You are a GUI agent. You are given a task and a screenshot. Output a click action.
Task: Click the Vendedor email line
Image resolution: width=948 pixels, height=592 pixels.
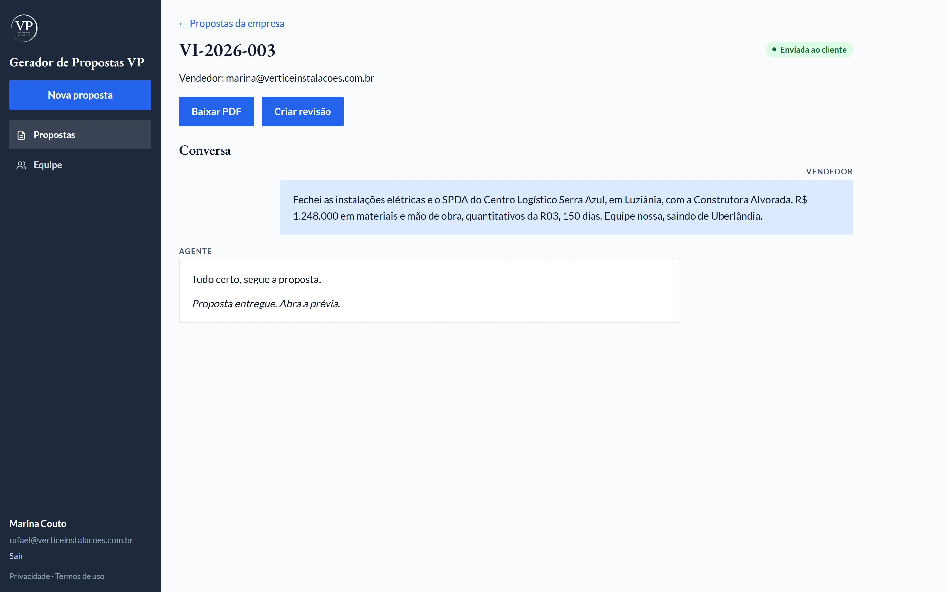(276, 78)
